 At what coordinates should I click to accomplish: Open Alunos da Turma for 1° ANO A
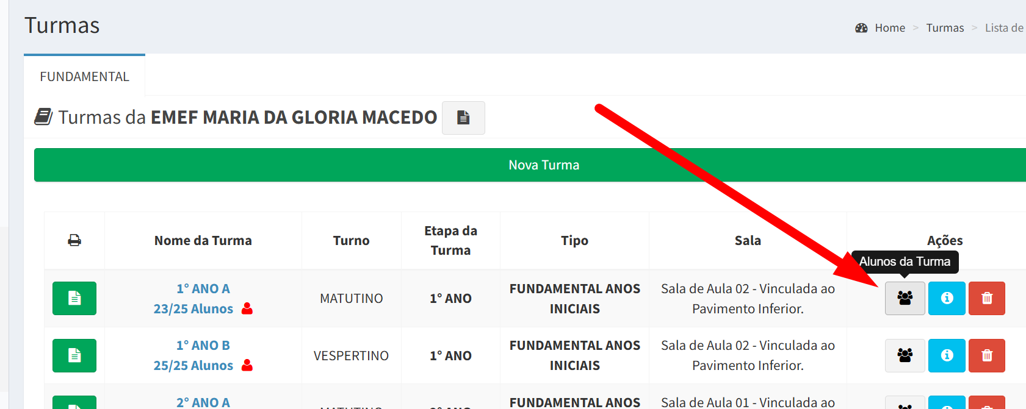click(905, 298)
